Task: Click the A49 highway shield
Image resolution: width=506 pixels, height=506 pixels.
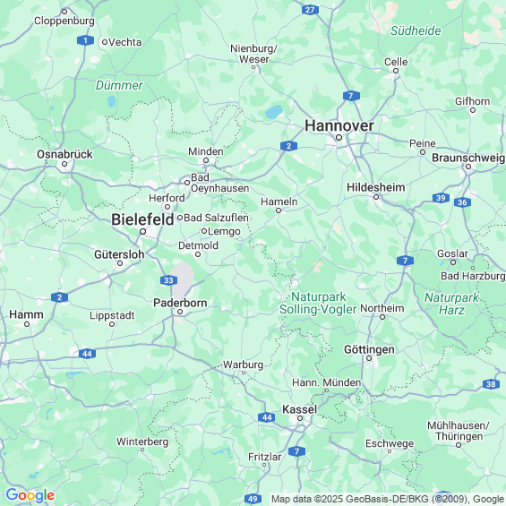Action: (253, 499)
